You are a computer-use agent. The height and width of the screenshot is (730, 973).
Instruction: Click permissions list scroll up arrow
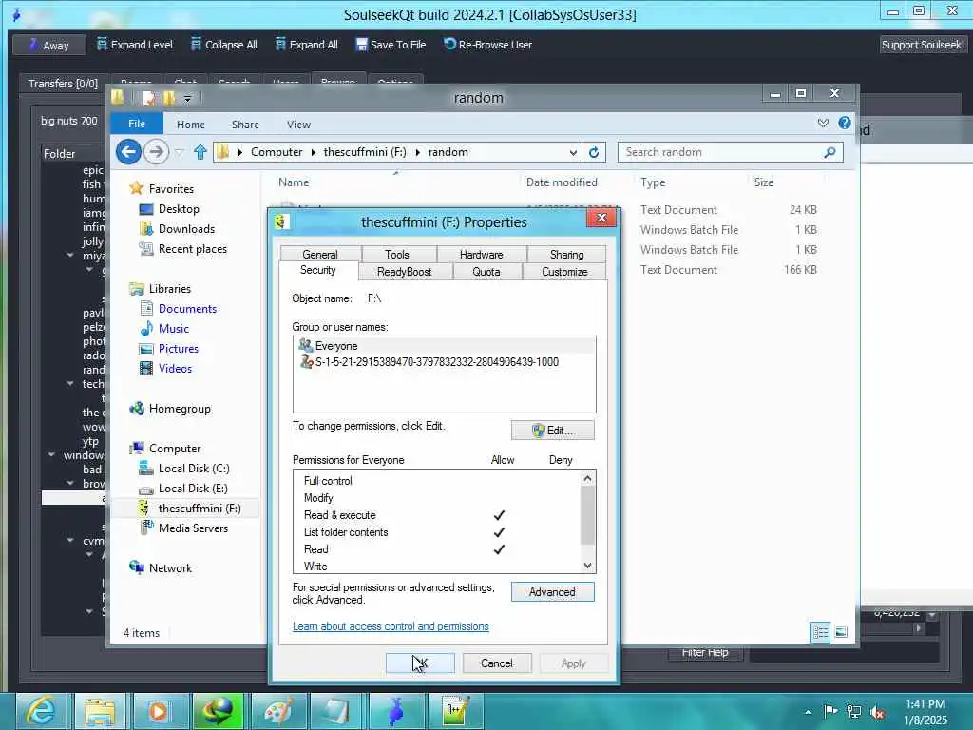pyautogui.click(x=587, y=478)
